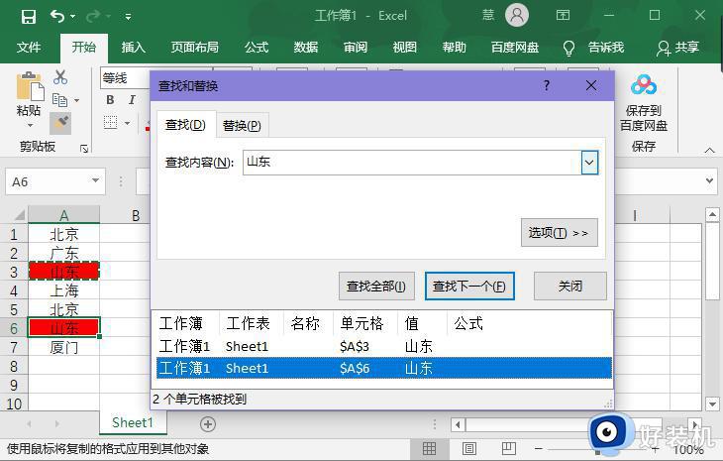Viewport: 723px width, 461px height.
Task: Click the Help question mark in dialog
Action: [x=547, y=85]
